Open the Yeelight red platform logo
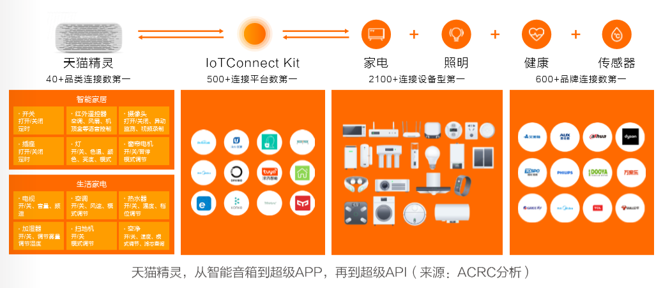Viewport: 663px width, 288px height. pos(302,204)
